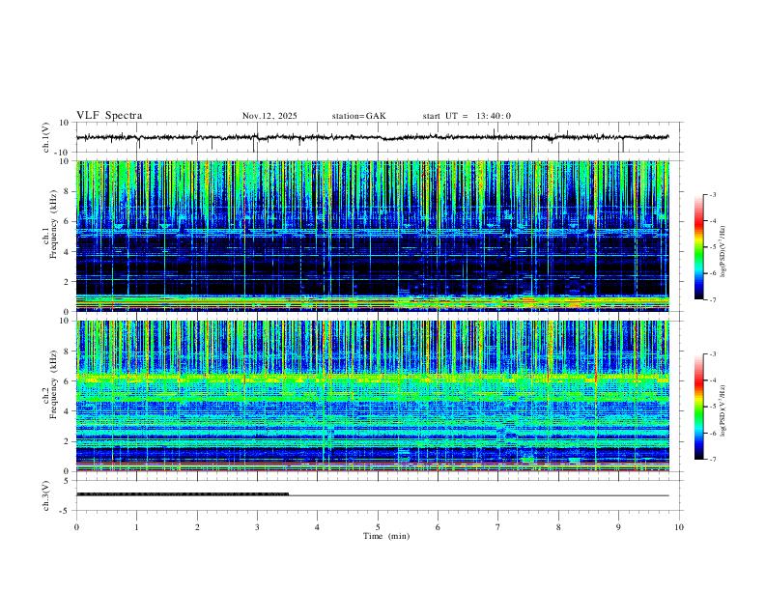This screenshot has width=765, height=591.
Task: Click time axis tick label "4"
Action: click(x=317, y=527)
